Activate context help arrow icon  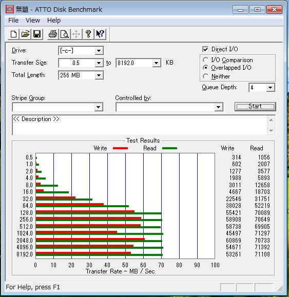100,34
